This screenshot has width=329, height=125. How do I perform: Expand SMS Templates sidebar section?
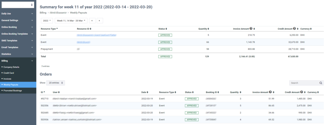[18, 40]
